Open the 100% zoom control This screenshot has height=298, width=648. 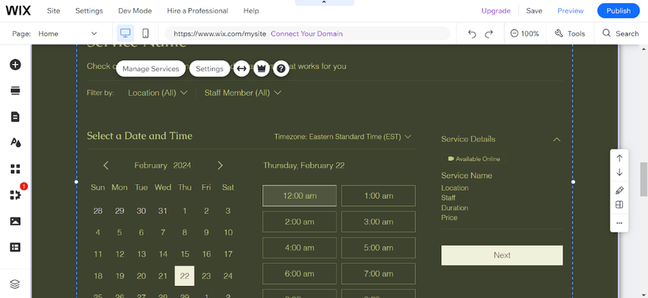tap(525, 34)
